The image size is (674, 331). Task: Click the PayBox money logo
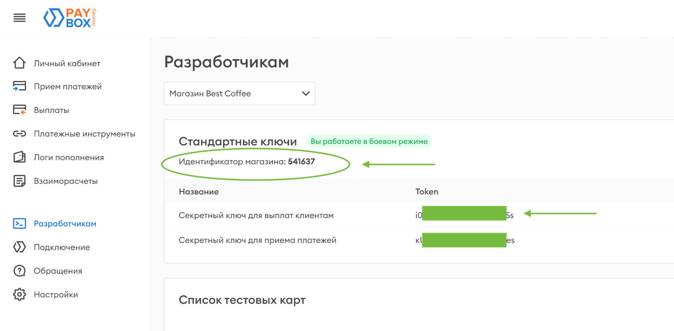coord(70,18)
